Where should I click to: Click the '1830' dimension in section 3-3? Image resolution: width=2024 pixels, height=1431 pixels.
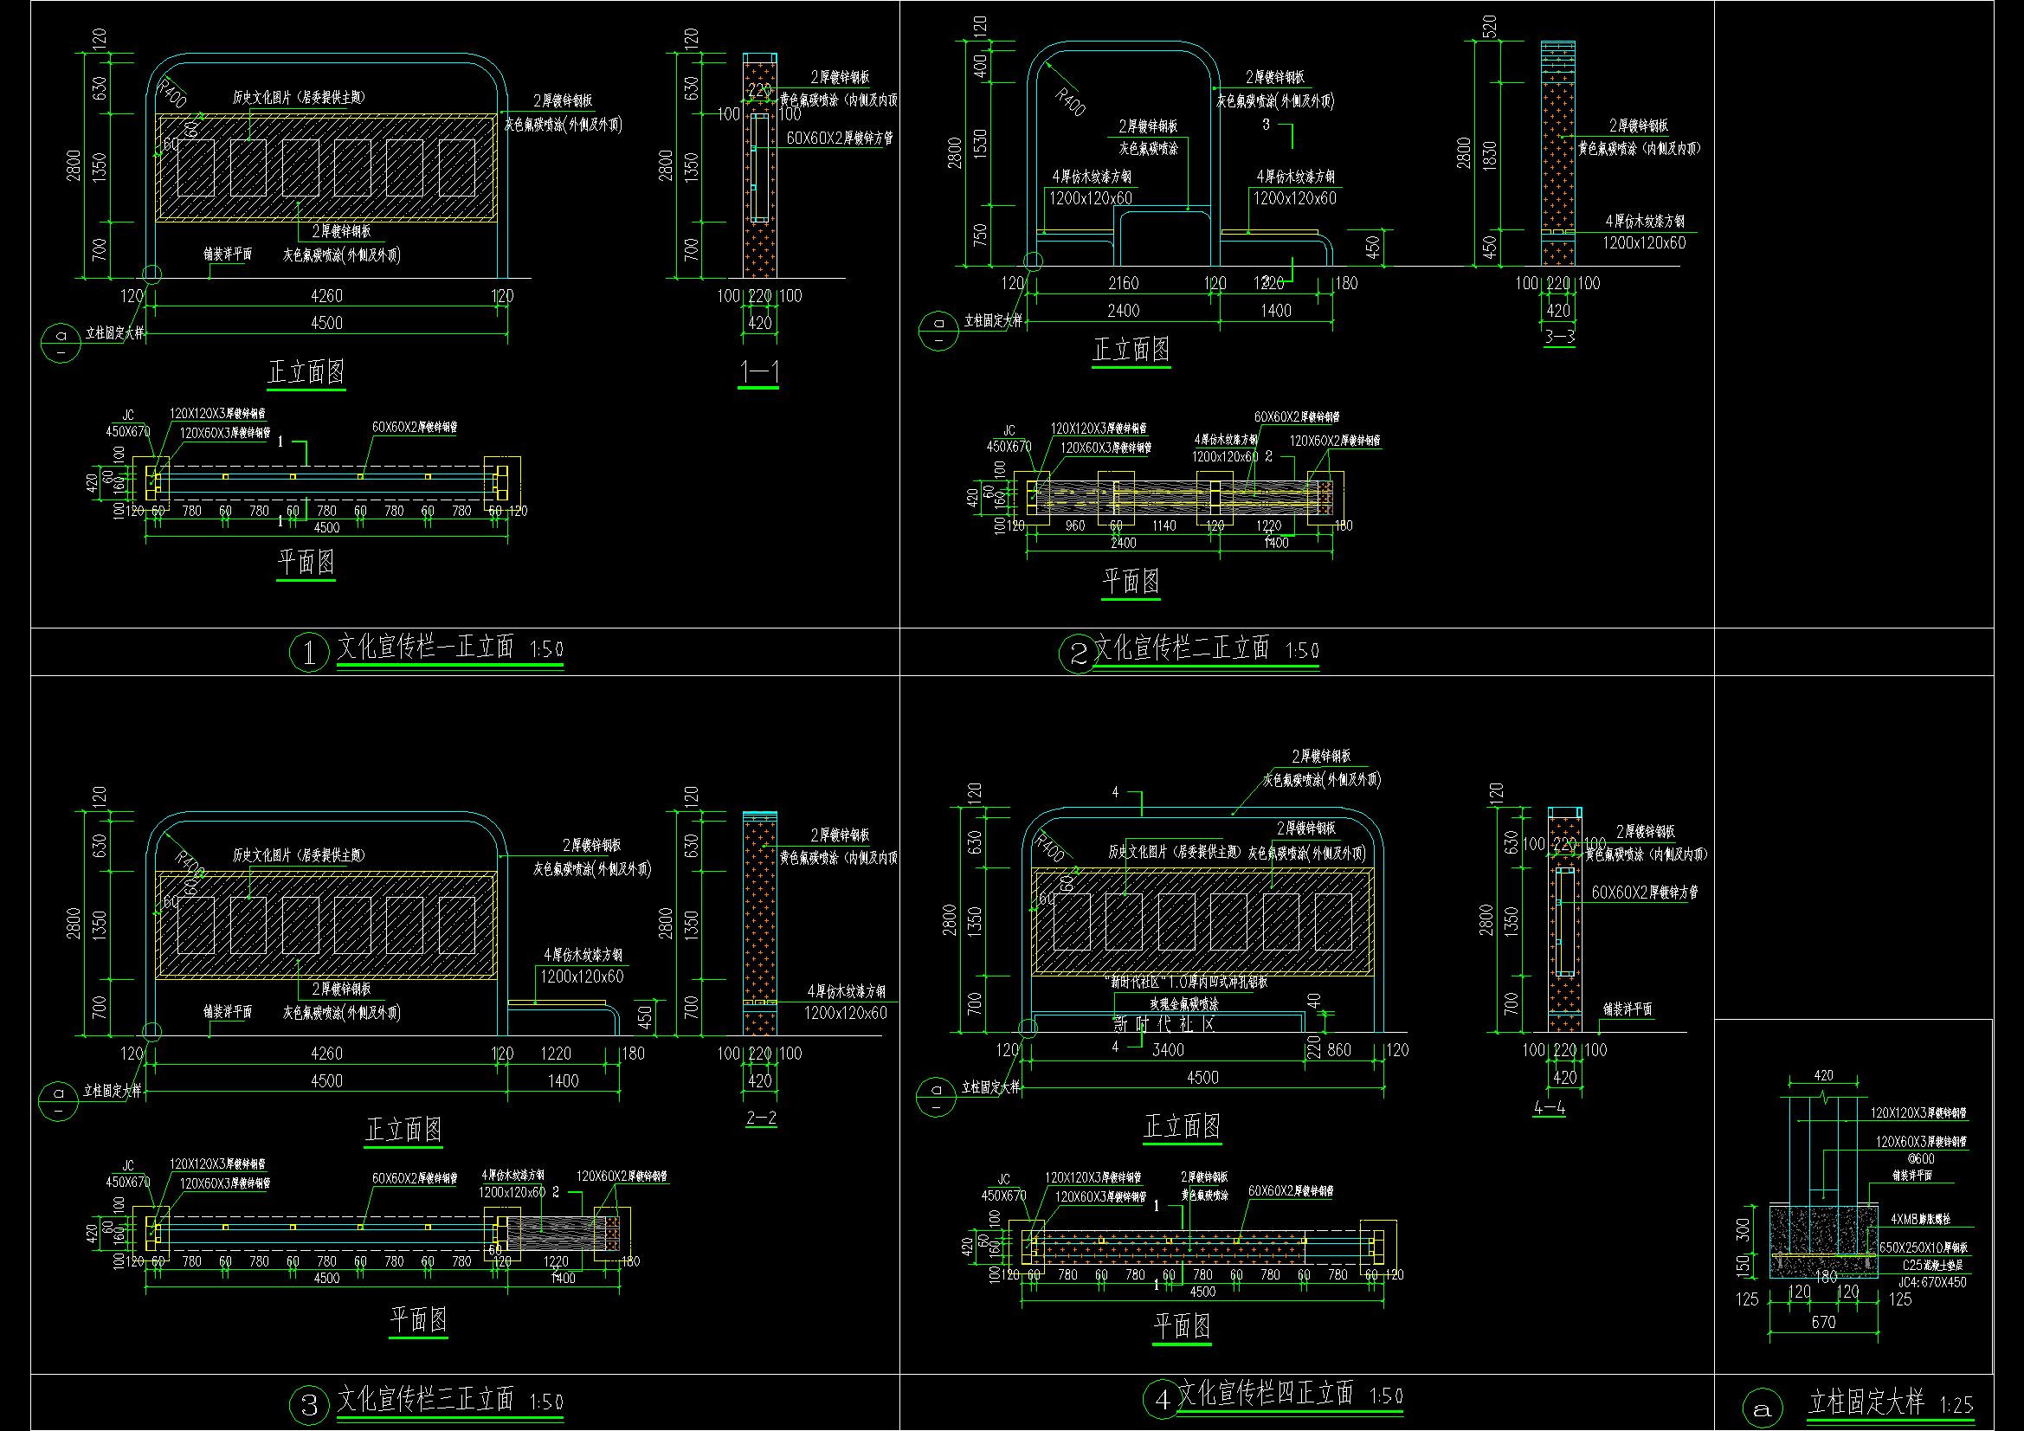[1490, 157]
